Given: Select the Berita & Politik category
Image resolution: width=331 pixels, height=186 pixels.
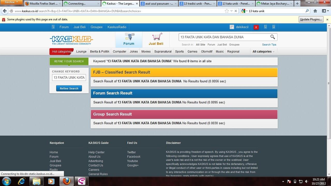Looking at the screenshot, I should pyautogui.click(x=100, y=51).
